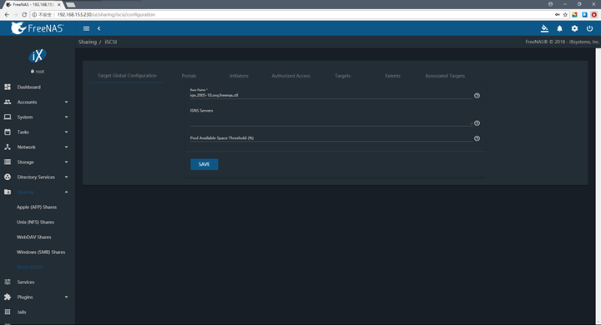
Task: Open Windows (SMB) Shares
Action: click(41, 252)
